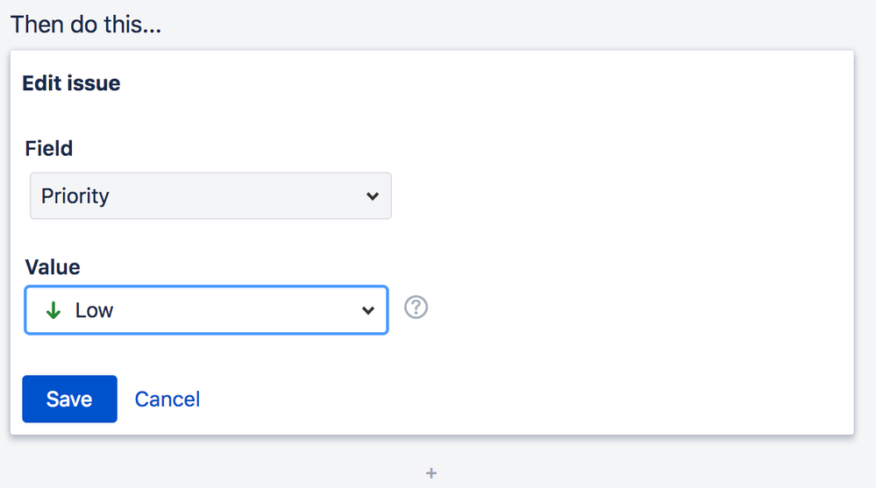Cancel the issue edit
Screen dimensions: 876x488
coord(167,400)
